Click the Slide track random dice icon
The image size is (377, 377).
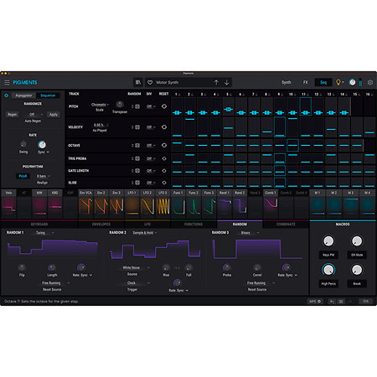[x=137, y=183]
